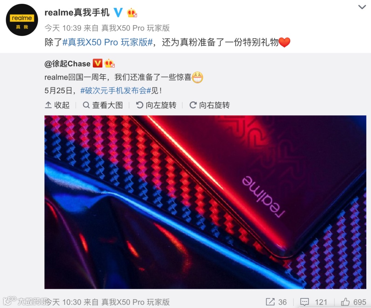The width and height of the screenshot is (371, 308).
Task: Click the orange V badge beside Chase
Action: coord(97,63)
